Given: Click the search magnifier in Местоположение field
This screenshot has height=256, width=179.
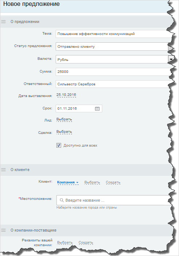Looking at the screenshot, I should click(x=61, y=200).
